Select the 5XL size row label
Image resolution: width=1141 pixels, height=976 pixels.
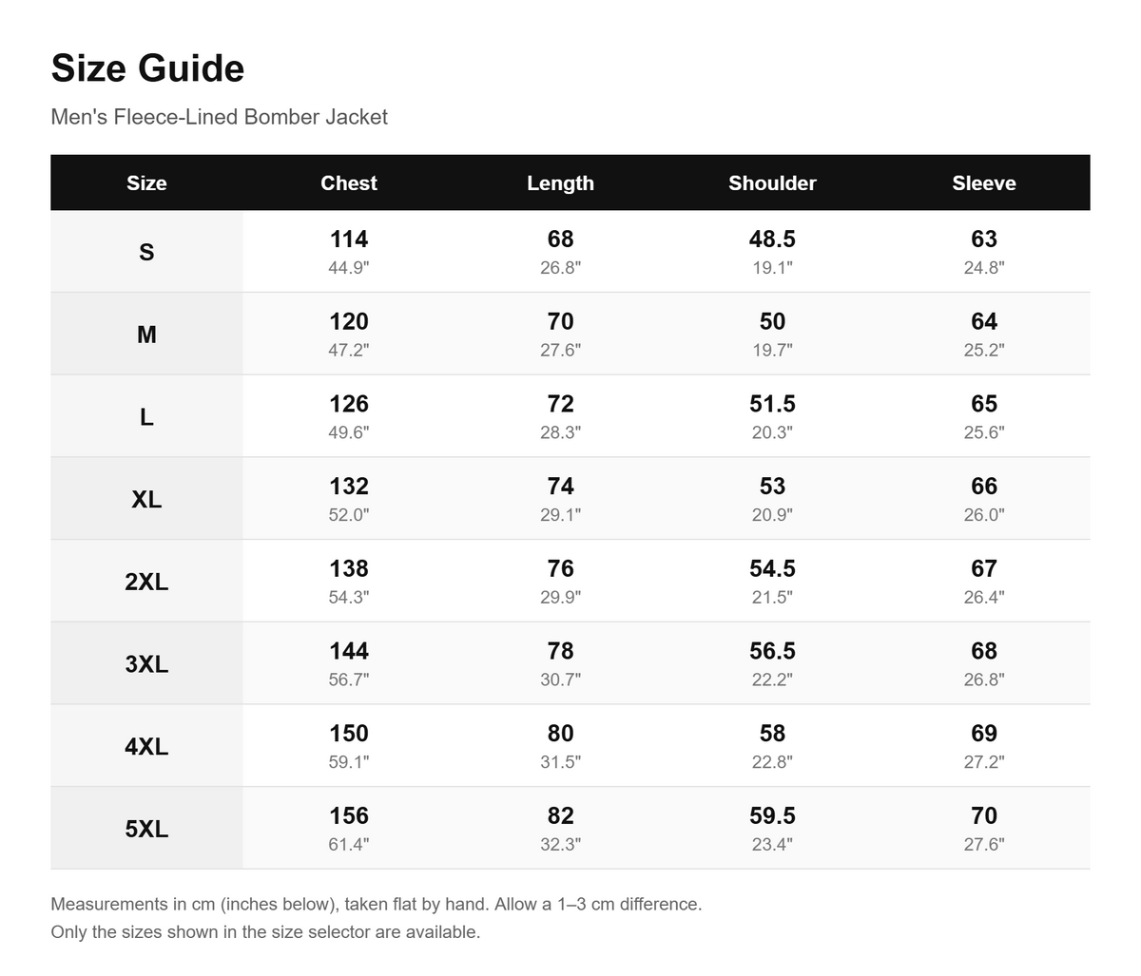tap(146, 829)
